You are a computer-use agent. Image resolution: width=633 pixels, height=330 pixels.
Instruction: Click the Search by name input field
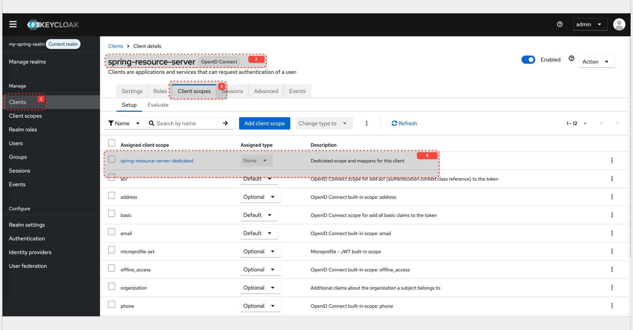point(185,123)
